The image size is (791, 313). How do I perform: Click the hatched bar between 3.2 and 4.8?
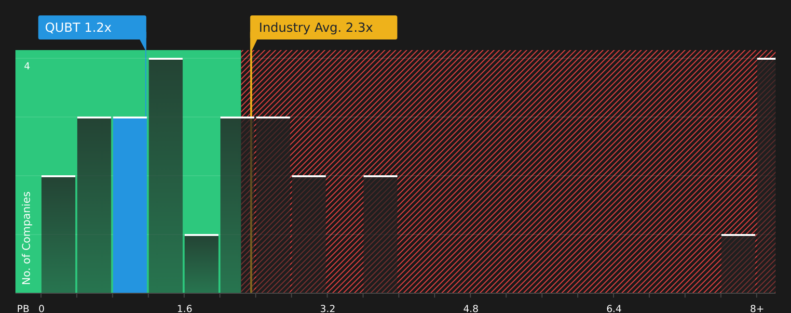pos(381,234)
